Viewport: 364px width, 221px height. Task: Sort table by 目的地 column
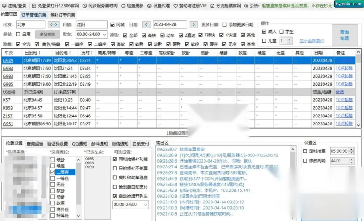click(63, 53)
